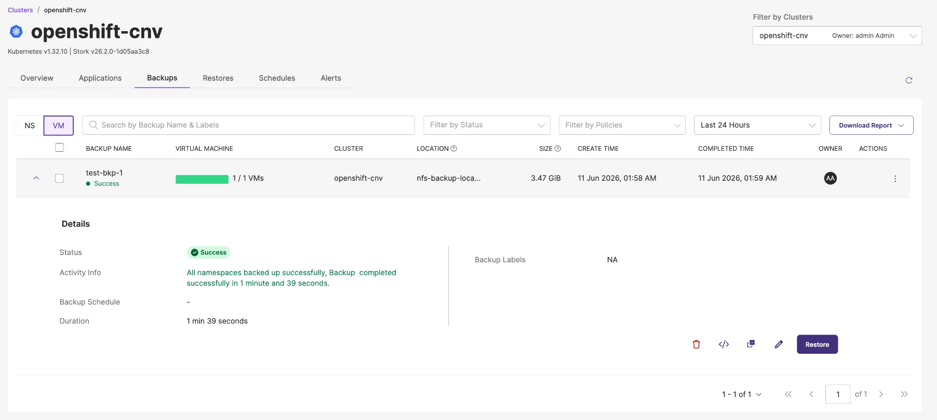937x420 pixels.
Task: Click CREATE TIME column header
Action: click(598, 149)
